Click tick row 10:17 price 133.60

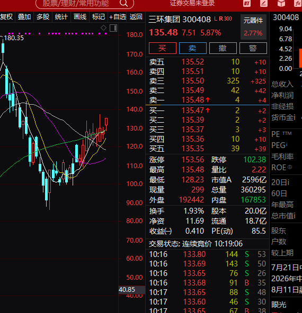pos(207,302)
